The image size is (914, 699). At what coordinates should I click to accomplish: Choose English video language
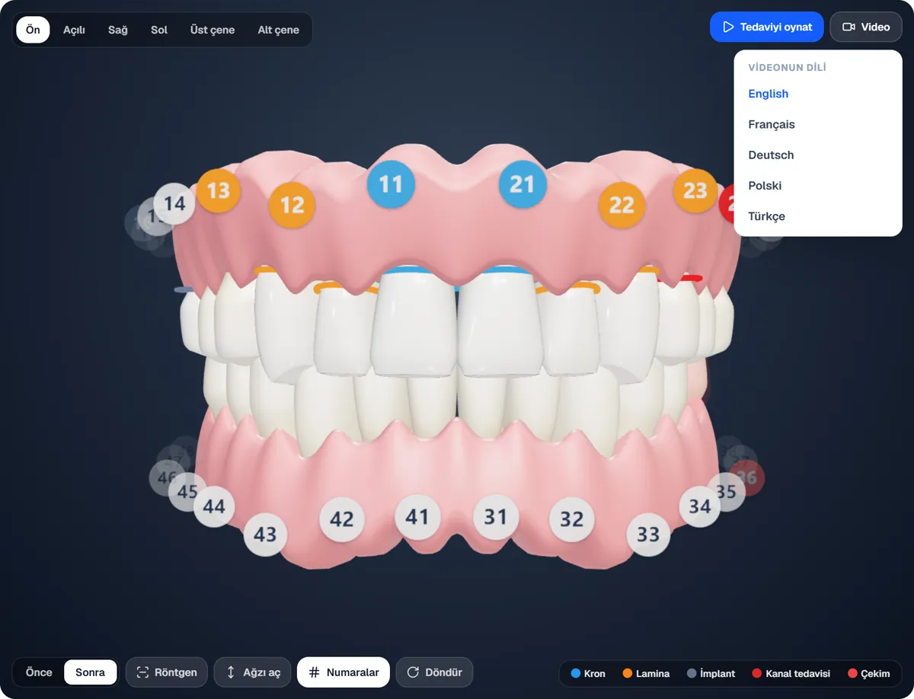tap(818, 94)
